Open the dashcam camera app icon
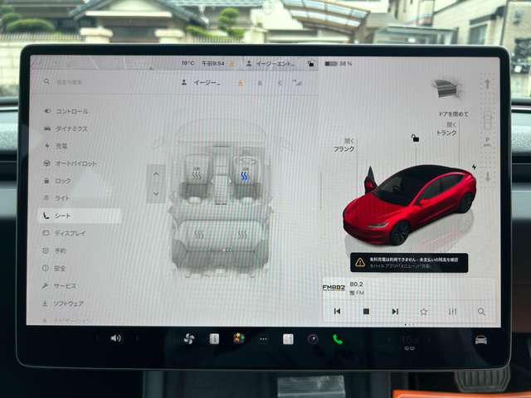This screenshot has height=398, width=531. 313,339
